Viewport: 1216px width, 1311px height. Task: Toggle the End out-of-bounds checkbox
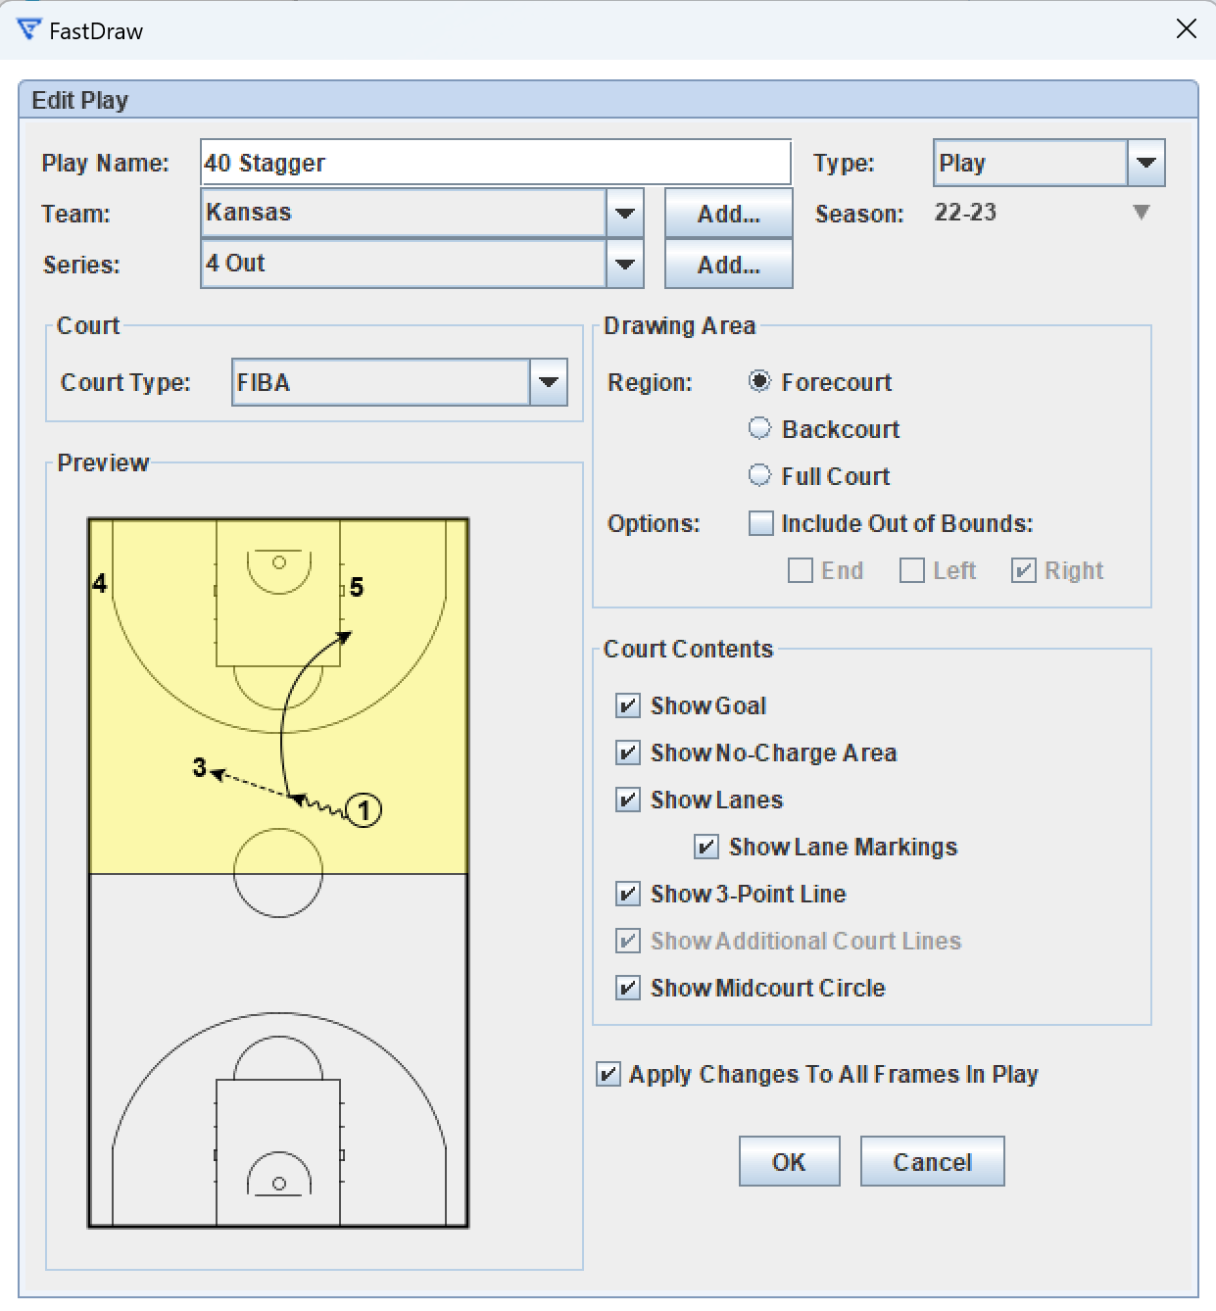click(x=801, y=570)
